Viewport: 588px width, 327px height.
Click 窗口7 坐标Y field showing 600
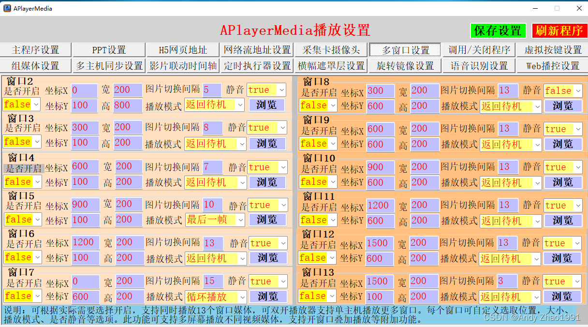tap(86, 296)
